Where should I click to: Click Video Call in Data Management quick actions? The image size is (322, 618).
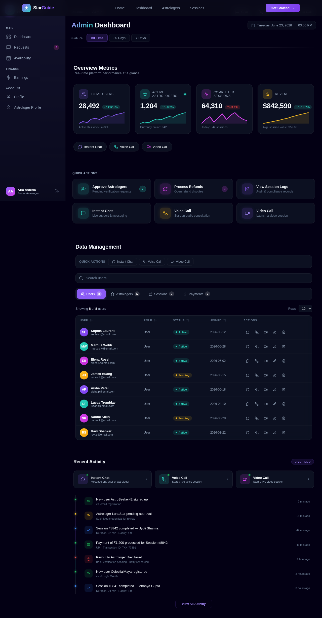click(180, 262)
